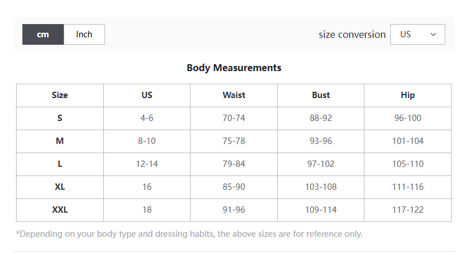Click the Hip column header
This screenshot has width=470, height=254.
[407, 95]
